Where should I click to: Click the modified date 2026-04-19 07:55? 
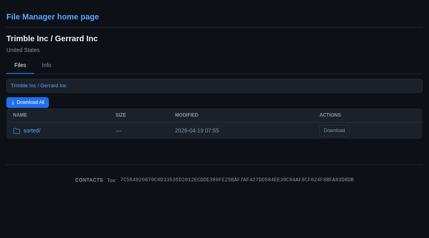pyautogui.click(x=197, y=131)
